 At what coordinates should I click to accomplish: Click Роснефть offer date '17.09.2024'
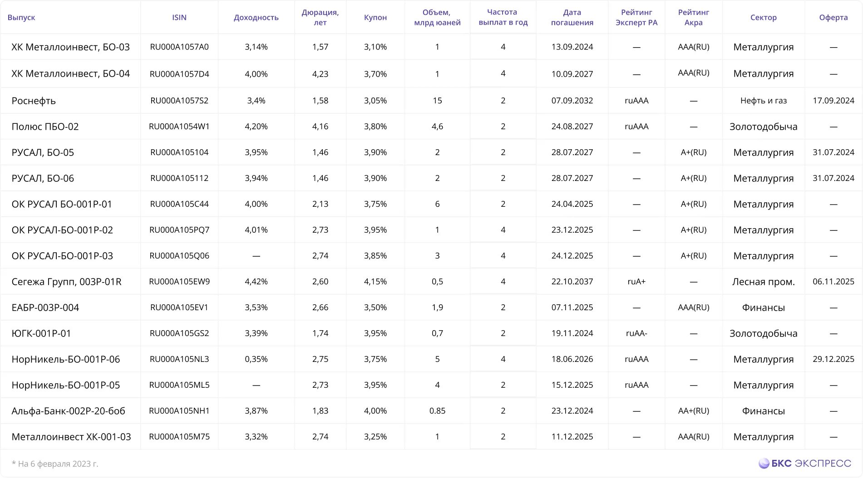click(833, 100)
